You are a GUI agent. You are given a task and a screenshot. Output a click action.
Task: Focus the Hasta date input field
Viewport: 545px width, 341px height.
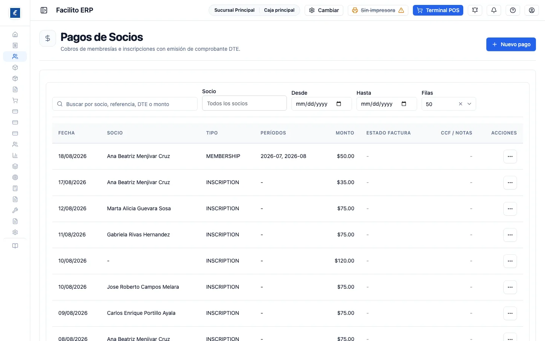(387, 104)
